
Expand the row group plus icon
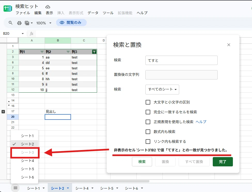point(3,112)
